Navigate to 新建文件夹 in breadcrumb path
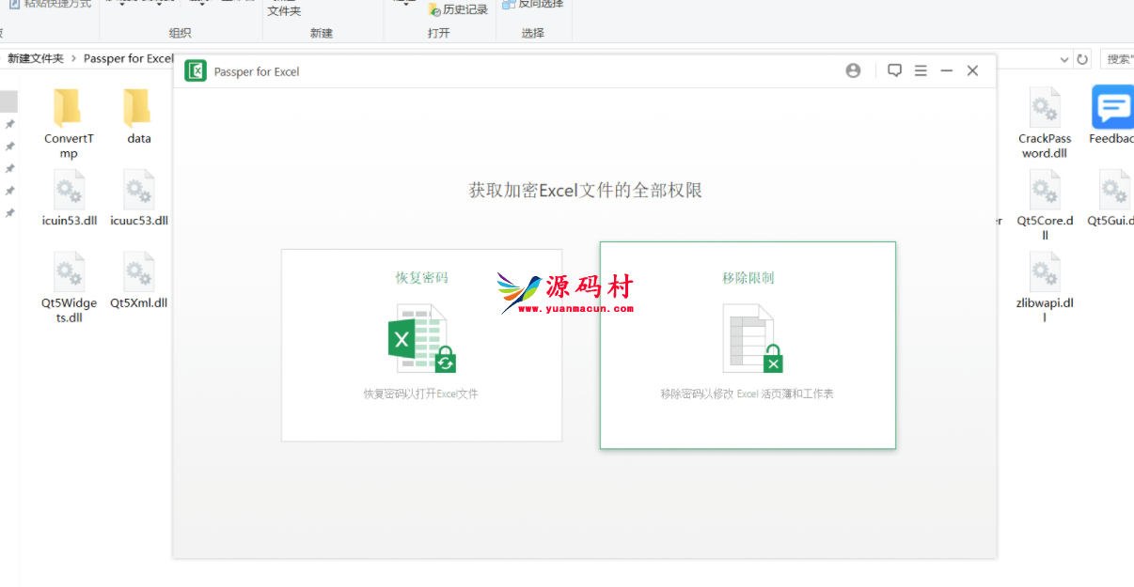This screenshot has width=1134, height=587. [x=36, y=58]
